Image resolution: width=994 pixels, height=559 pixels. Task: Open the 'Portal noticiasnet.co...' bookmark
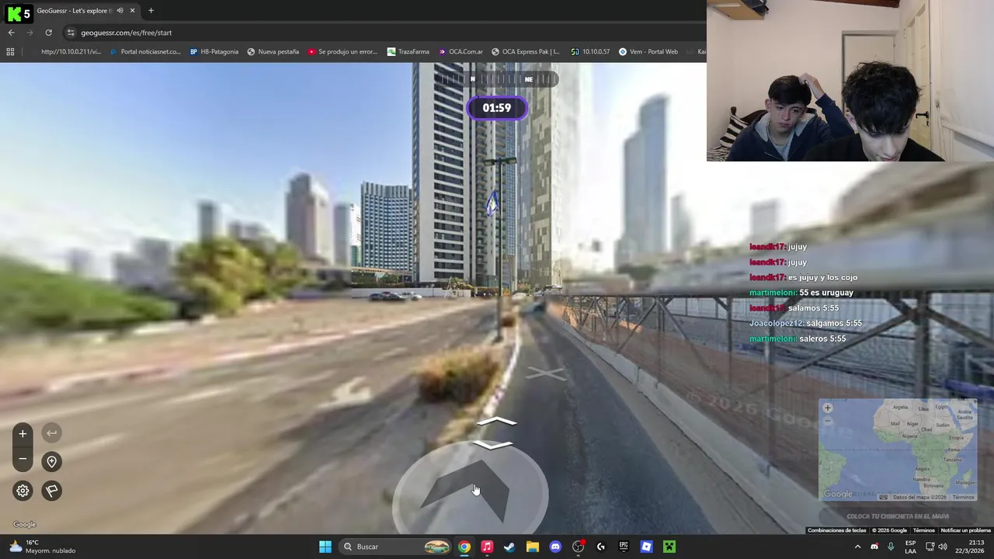click(x=145, y=51)
